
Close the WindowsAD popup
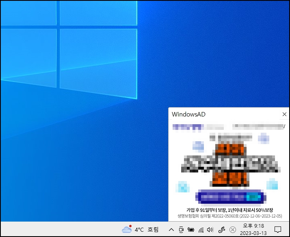click(284, 114)
